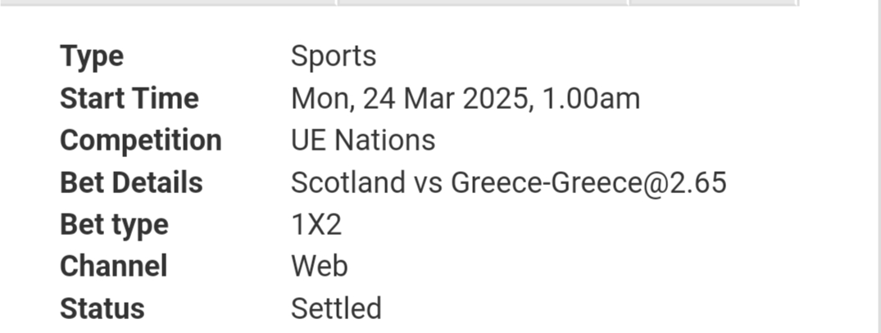Select the Settled status value
This screenshot has height=333, width=881.
click(x=336, y=308)
